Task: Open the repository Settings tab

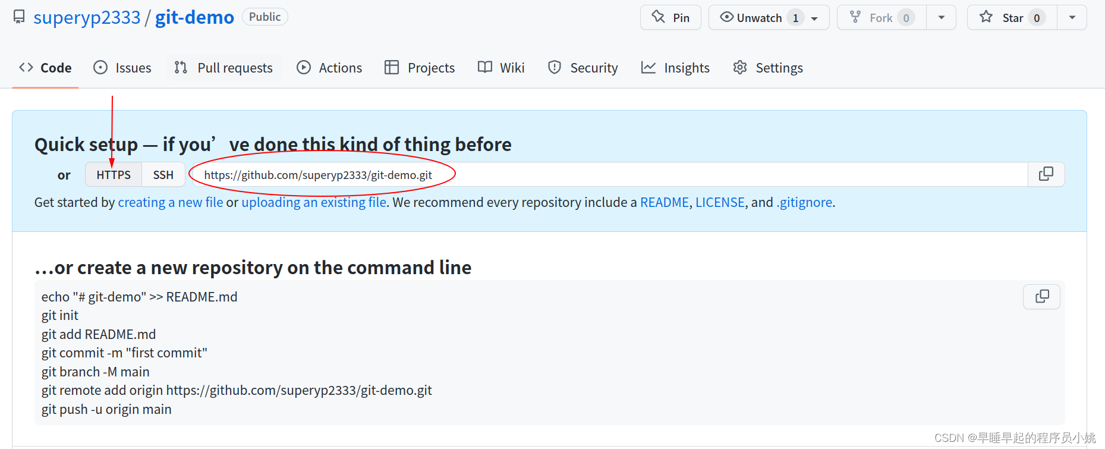Action: [768, 68]
